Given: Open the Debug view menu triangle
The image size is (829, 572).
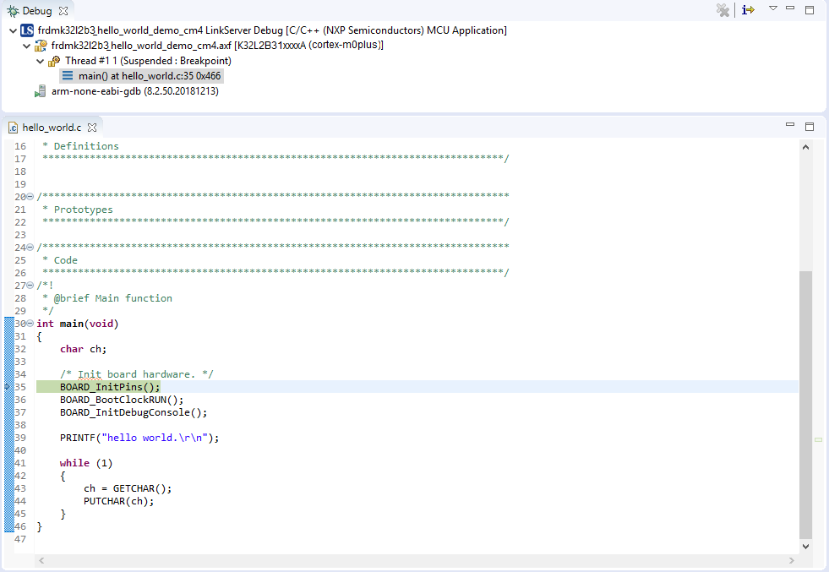Looking at the screenshot, I should click(x=772, y=8).
